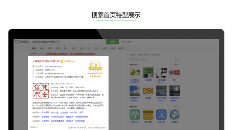Click the 360搜索 logo
The height and width of the screenshot is (130, 232).
pos(22,42)
